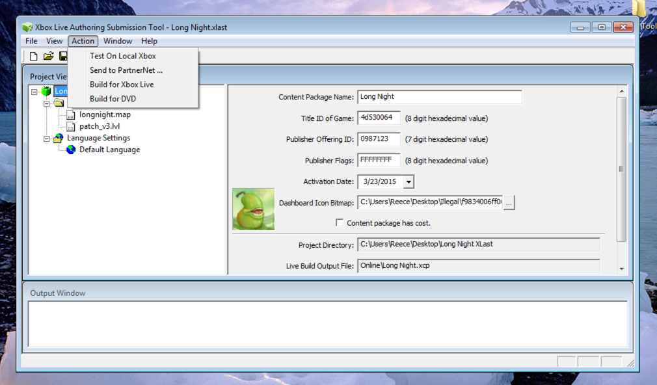Click the properties scrollbar down arrow

622,269
